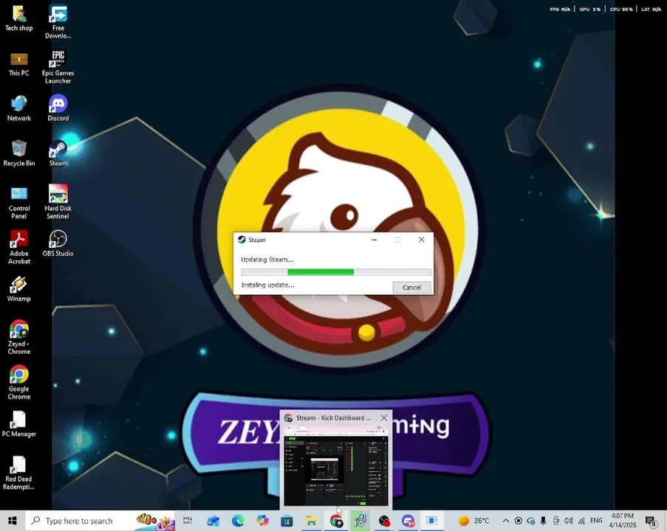The image size is (667, 531).
Task: Click the Steam logo in the dialog title bar
Action: point(242,240)
